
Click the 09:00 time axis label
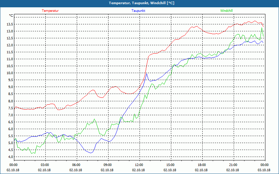point(108,165)
